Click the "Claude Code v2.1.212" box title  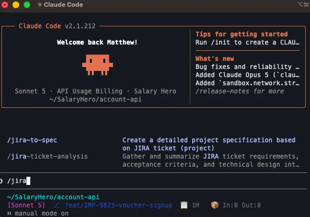[57, 26]
